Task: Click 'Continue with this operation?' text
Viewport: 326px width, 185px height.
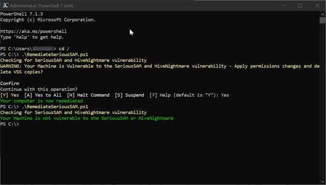Action: tap(39, 89)
